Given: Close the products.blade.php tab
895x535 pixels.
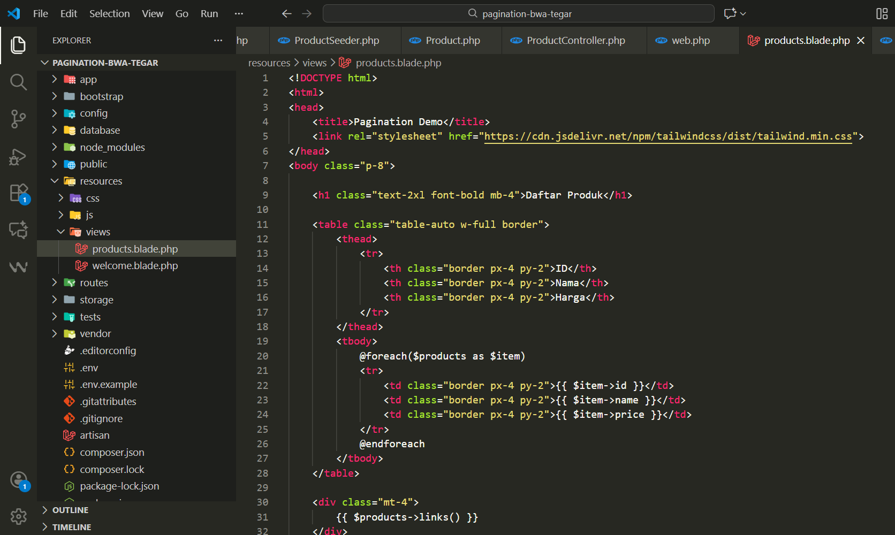Looking at the screenshot, I should click(x=861, y=41).
